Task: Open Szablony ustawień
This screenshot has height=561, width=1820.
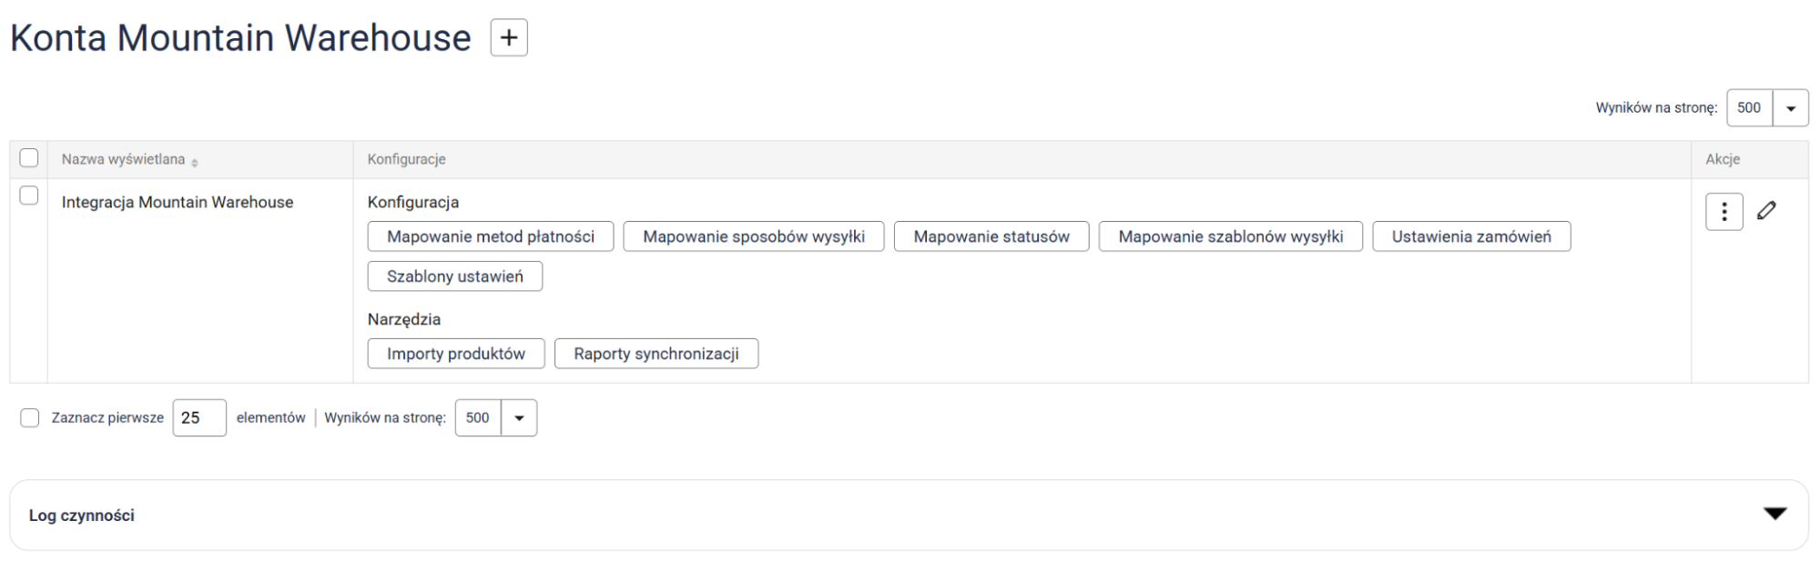Action: pyautogui.click(x=454, y=276)
